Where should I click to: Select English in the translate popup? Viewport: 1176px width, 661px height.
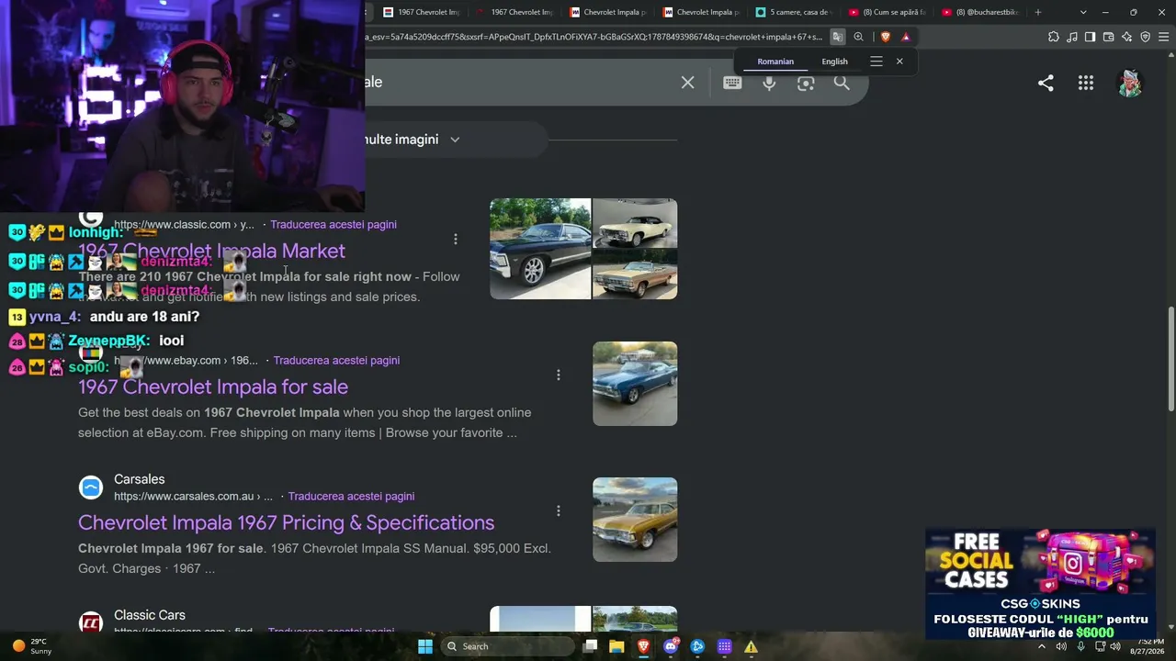click(834, 62)
